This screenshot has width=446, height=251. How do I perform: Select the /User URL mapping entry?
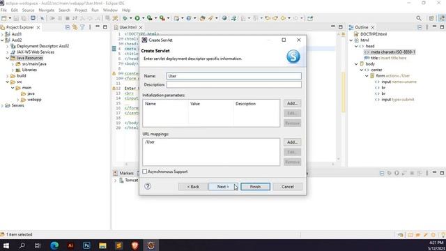(x=150, y=142)
